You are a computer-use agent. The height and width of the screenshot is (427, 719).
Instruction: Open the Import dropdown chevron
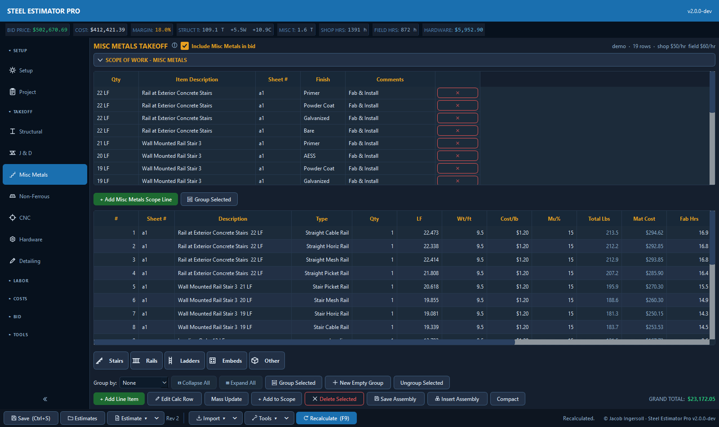(x=235, y=418)
